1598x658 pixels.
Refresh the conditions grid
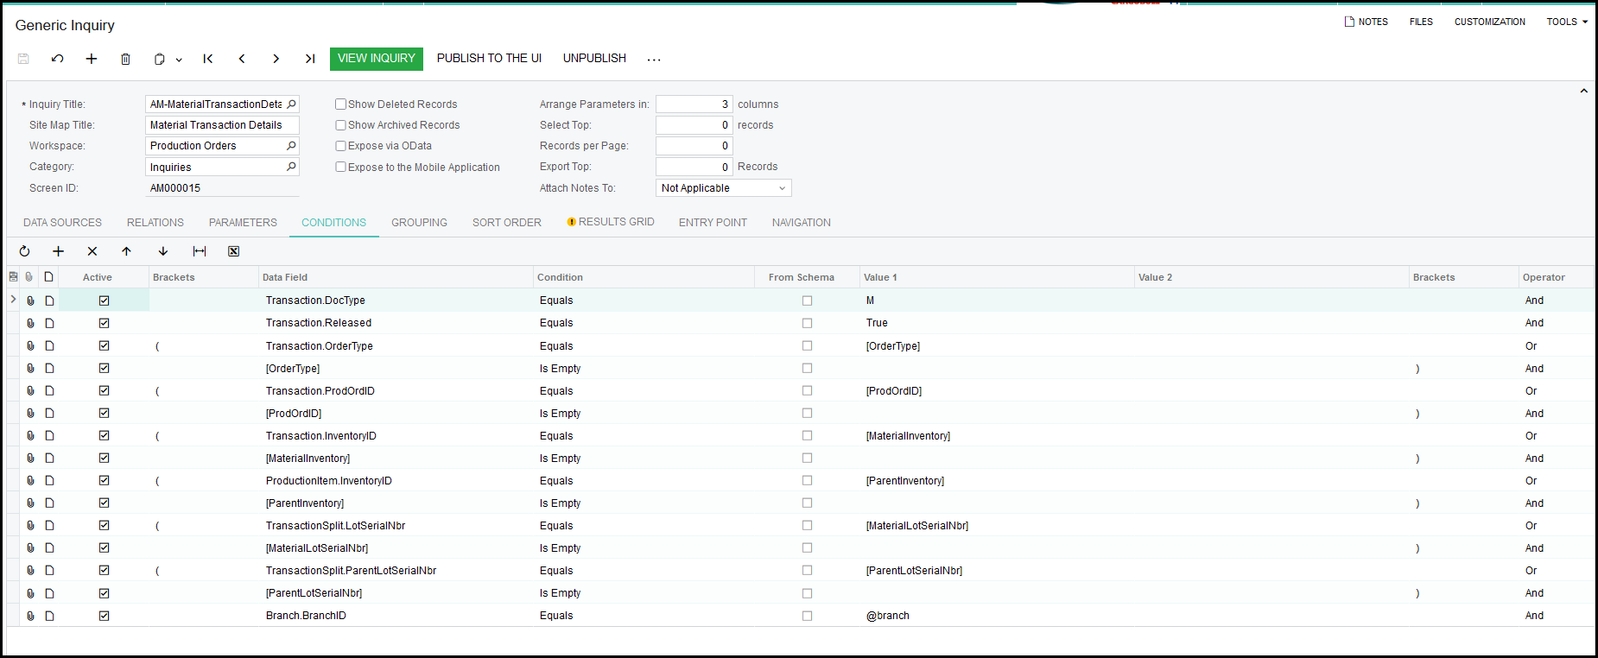(x=24, y=251)
